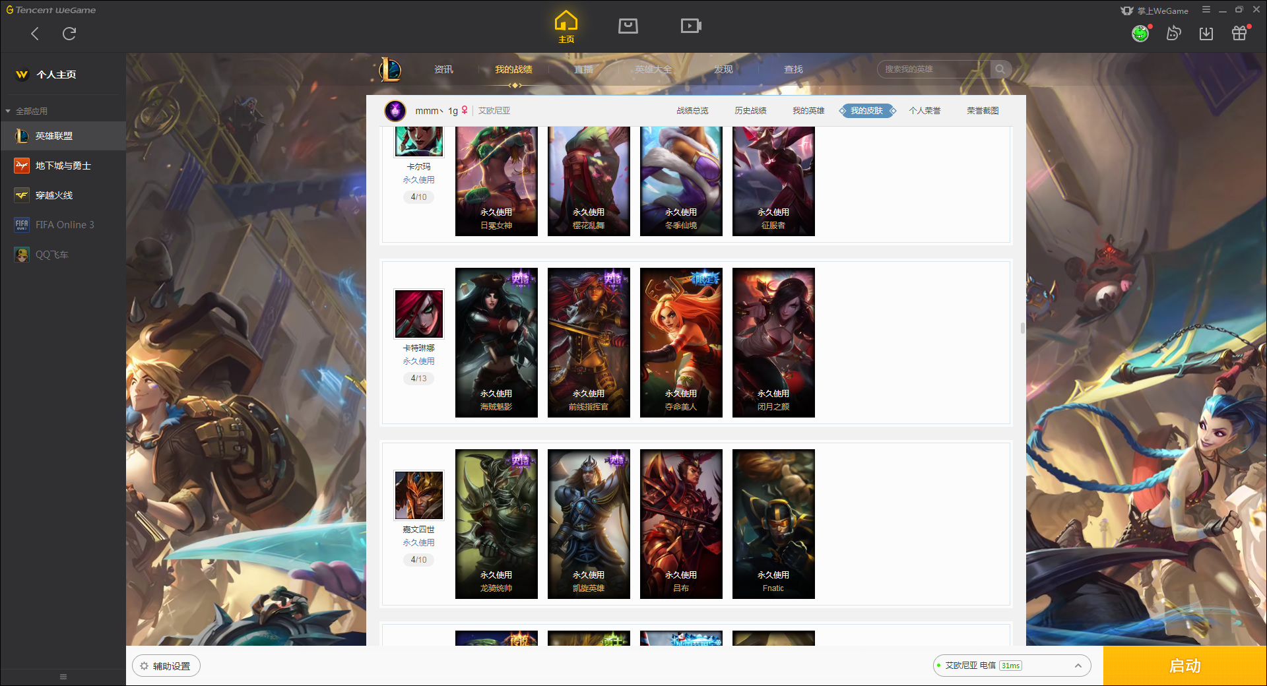The image size is (1267, 686).
Task: Click the player profile avatar
Action: (x=395, y=111)
